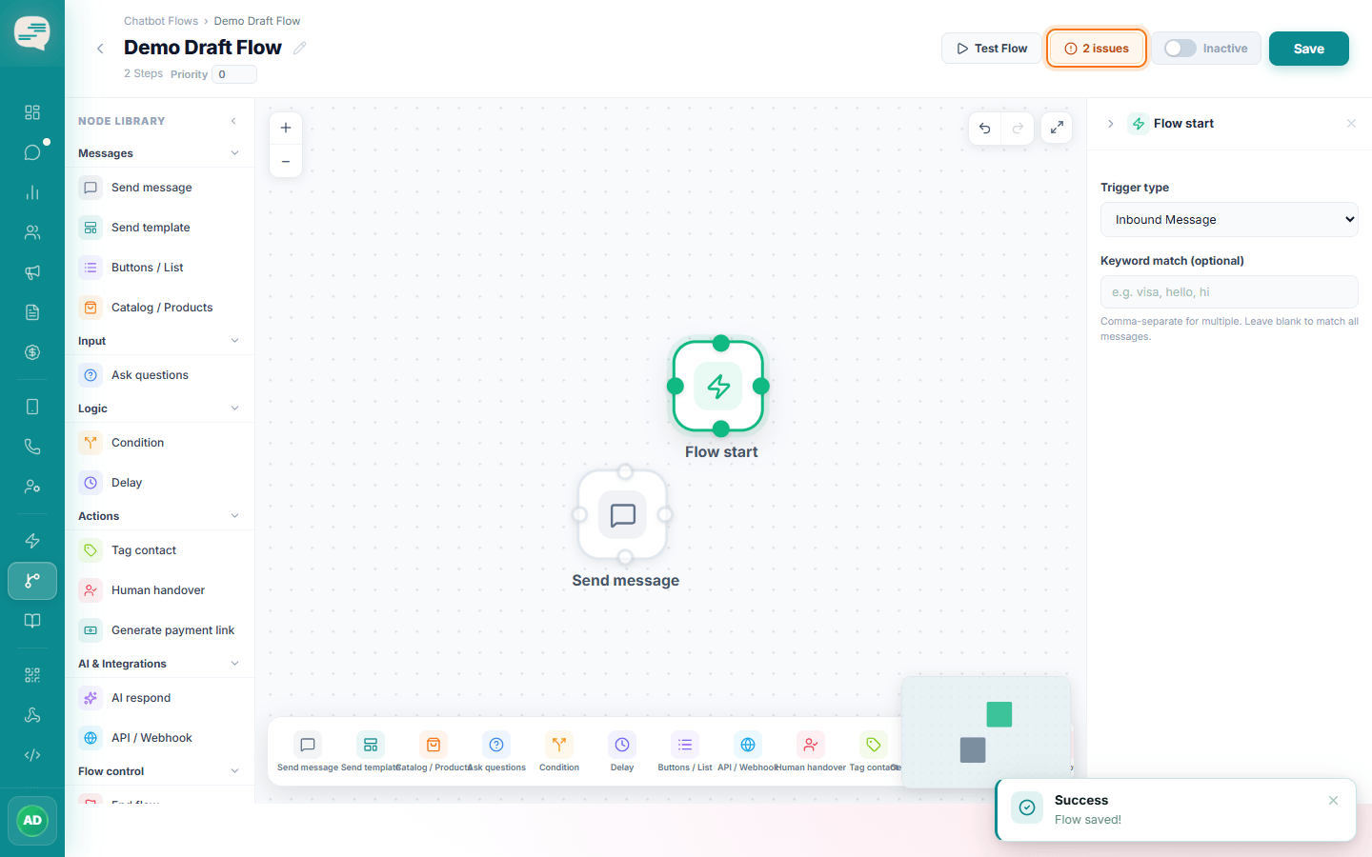The height and width of the screenshot is (857, 1372).
Task: Undo the last canvas change
Action: pyautogui.click(x=985, y=128)
